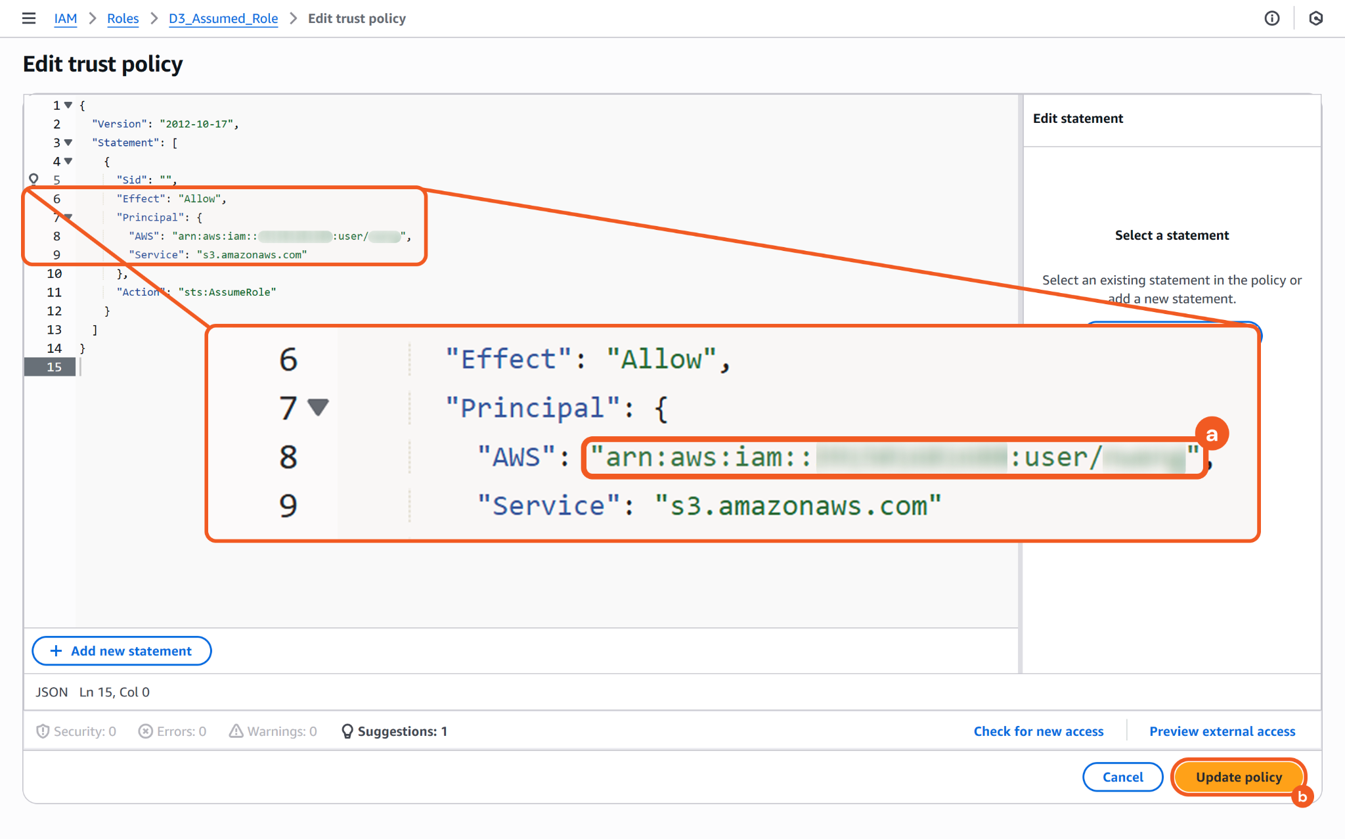Click the hexagon settings icon top right
This screenshot has width=1345, height=839.
pos(1315,18)
